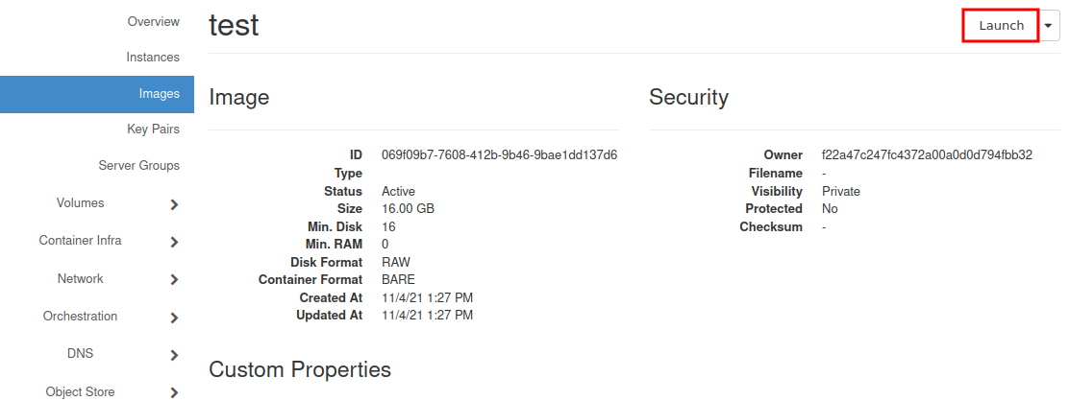The image size is (1069, 401).
Task: Click the chevron icon next to Volumes
Action: [174, 204]
